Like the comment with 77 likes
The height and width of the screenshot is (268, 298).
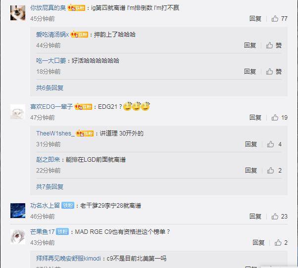tap(279, 19)
